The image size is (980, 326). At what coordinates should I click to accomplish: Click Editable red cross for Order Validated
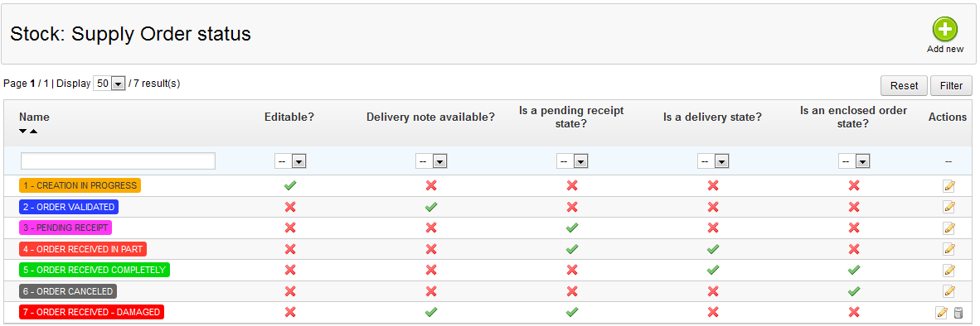(289, 206)
